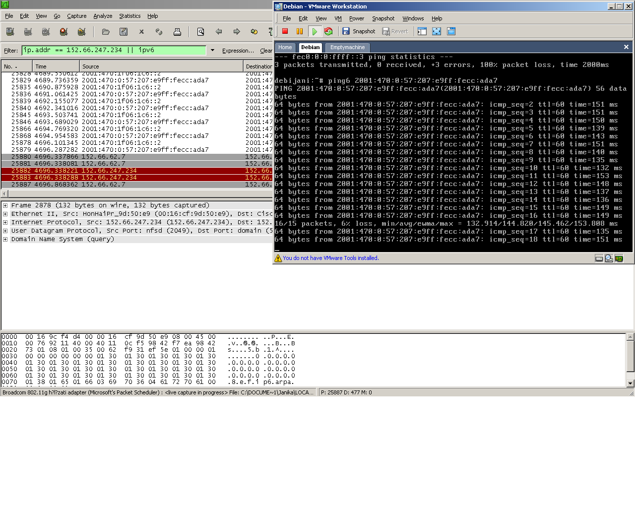Open the VM menu in VMware

click(x=338, y=18)
